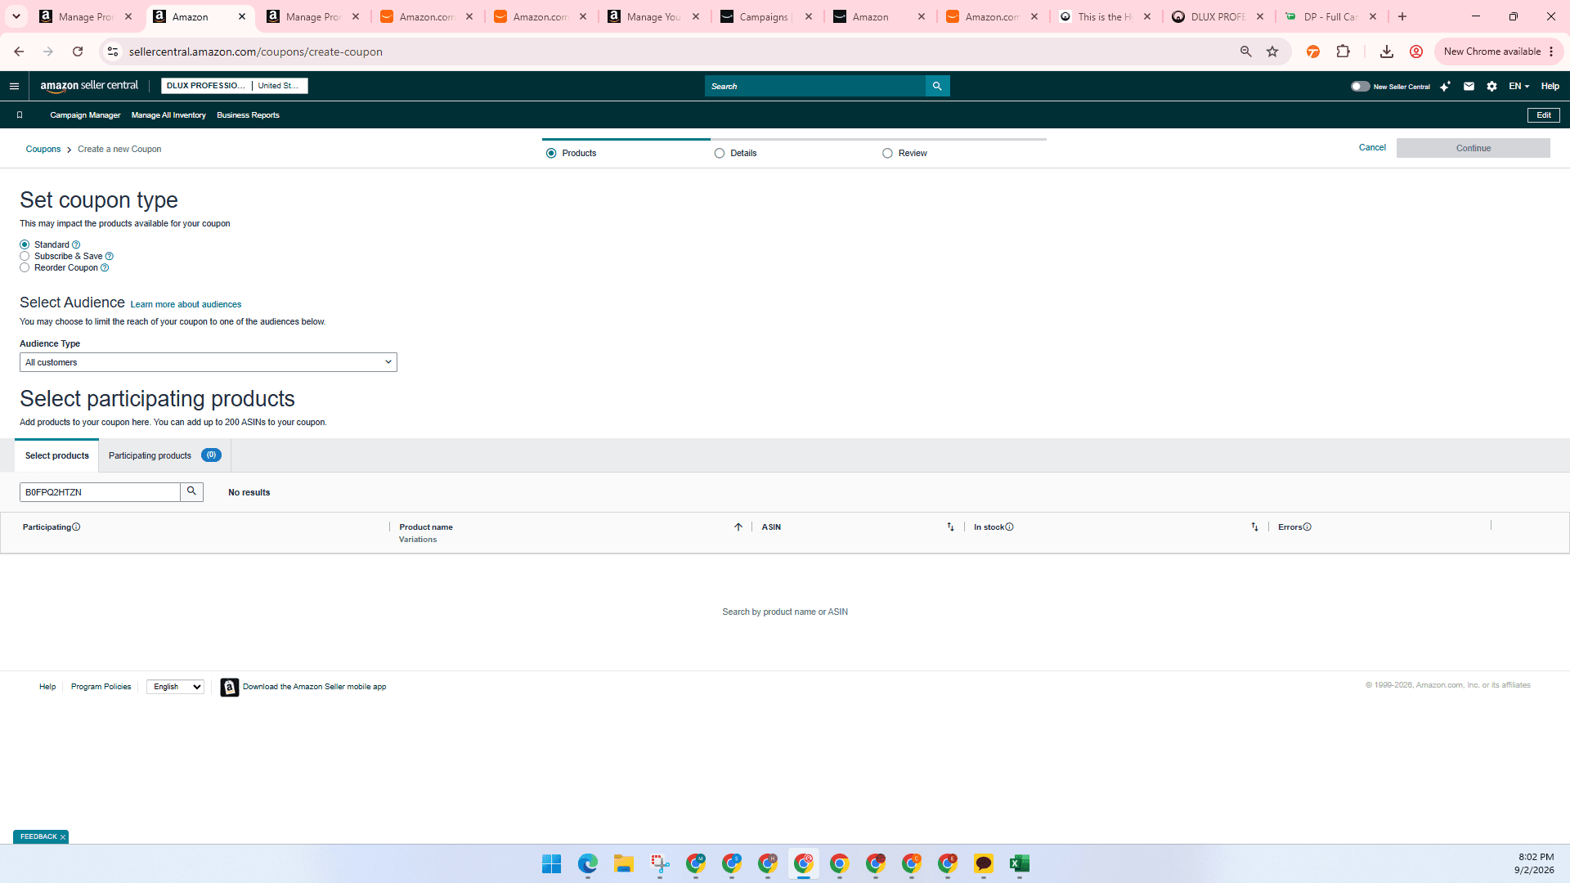This screenshot has height=883, width=1570.
Task: Switch to the Select products tab
Action: click(56, 455)
